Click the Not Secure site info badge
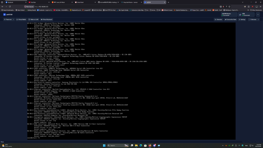Viewport: 263px width, 148px height. [x=29, y=7]
